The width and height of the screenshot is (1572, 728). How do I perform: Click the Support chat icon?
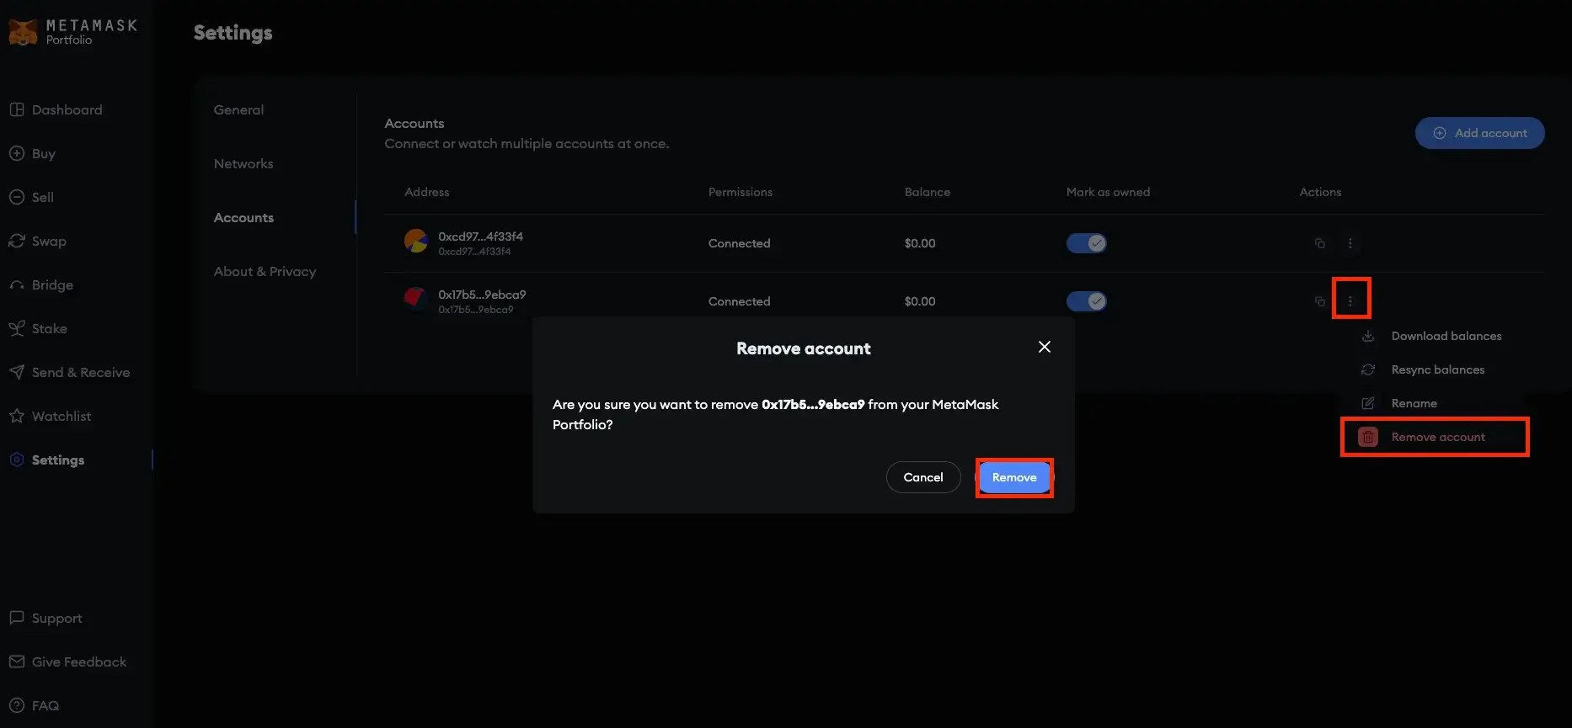16,618
